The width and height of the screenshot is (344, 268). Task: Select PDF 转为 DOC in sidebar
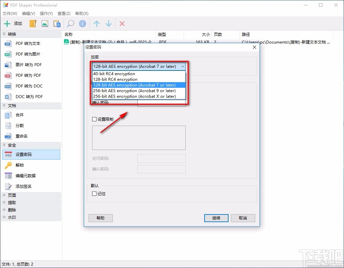31,86
